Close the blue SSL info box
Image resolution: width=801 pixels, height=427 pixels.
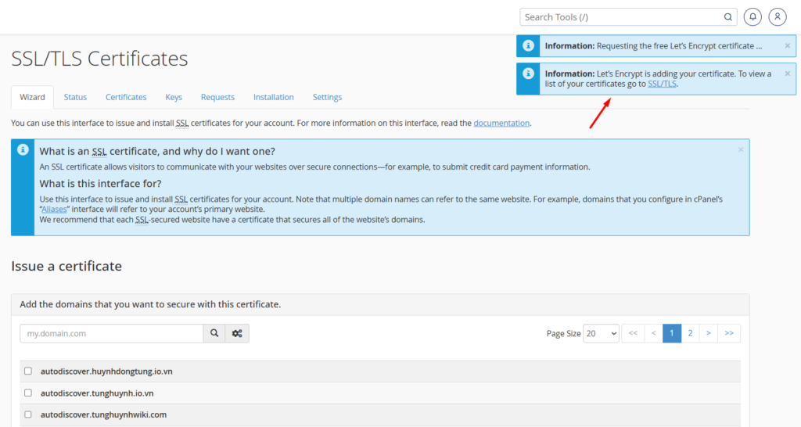741,149
